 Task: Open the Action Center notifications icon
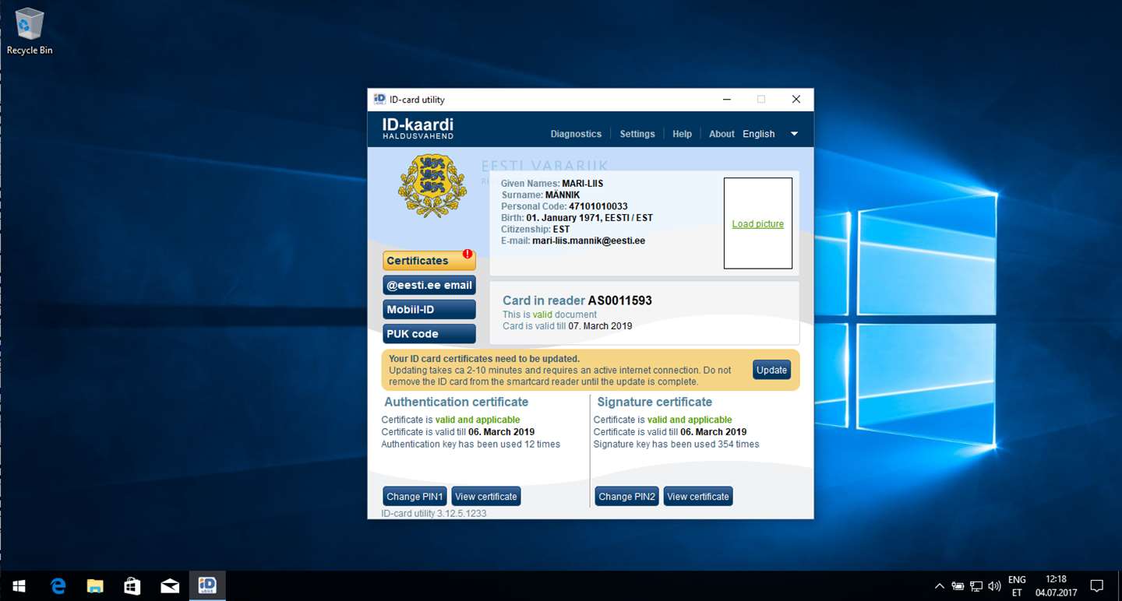[1097, 586]
